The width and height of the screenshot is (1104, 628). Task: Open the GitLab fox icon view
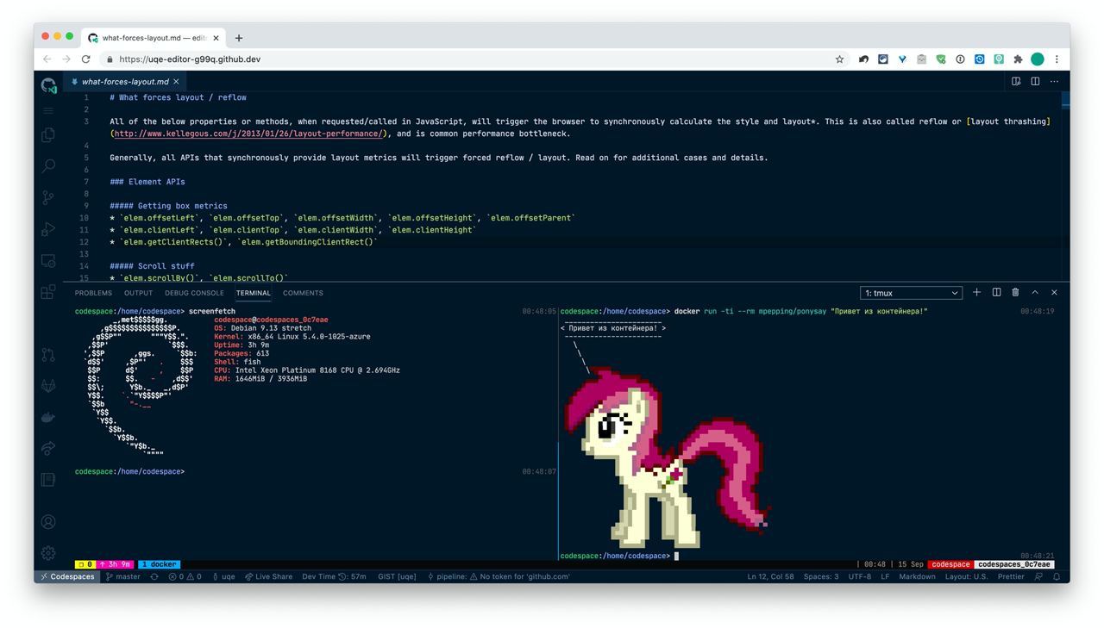48,386
